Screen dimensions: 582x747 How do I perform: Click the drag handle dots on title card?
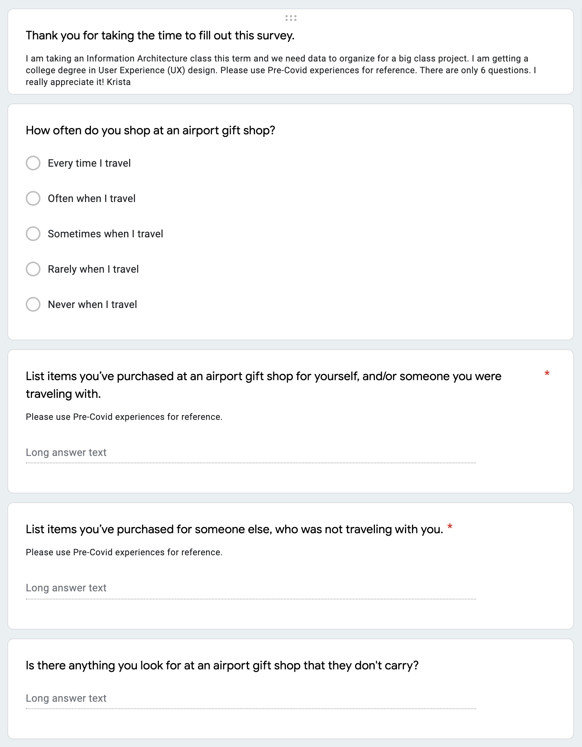click(291, 18)
